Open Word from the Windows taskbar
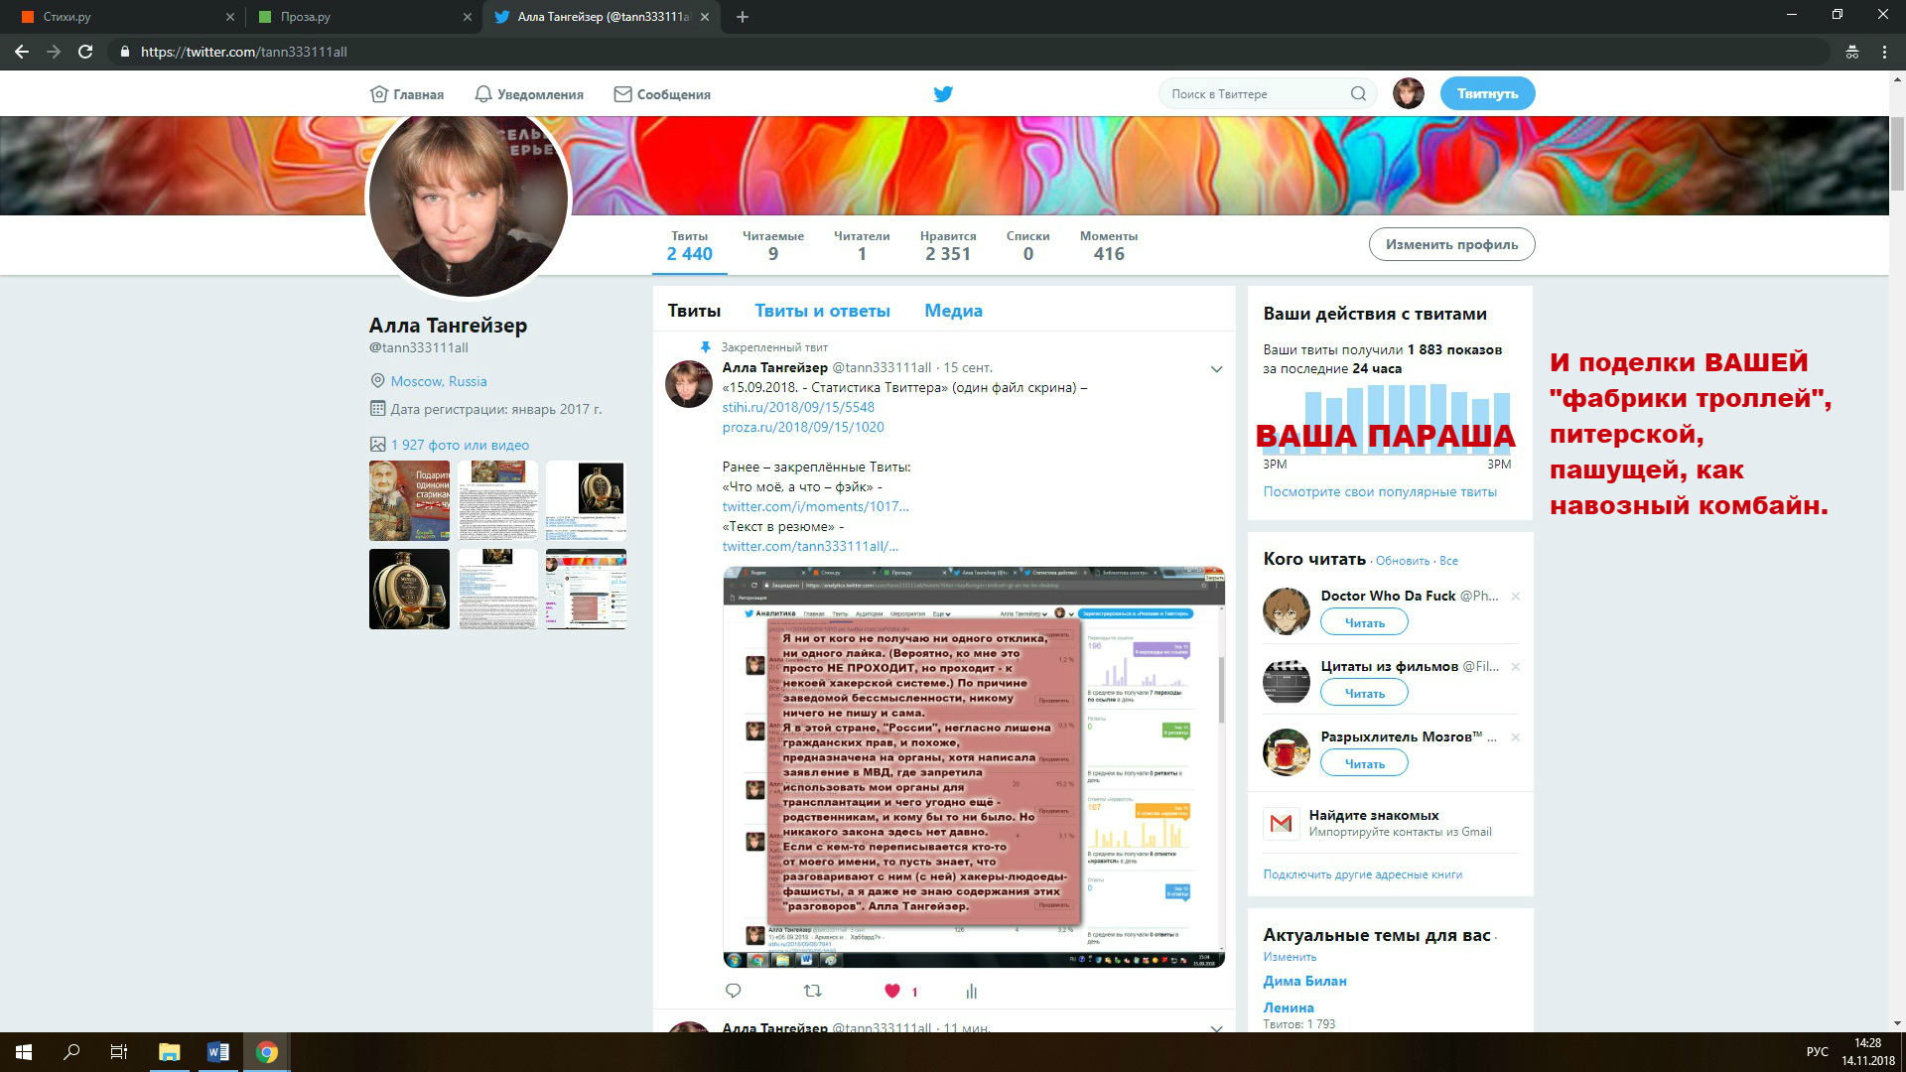The image size is (1906, 1072). point(218,1052)
